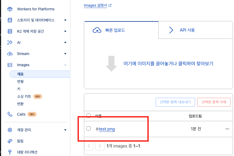The width and height of the screenshot is (234, 156).
Task: Click the Workers for Platforms cube icon
Action: (10, 9)
